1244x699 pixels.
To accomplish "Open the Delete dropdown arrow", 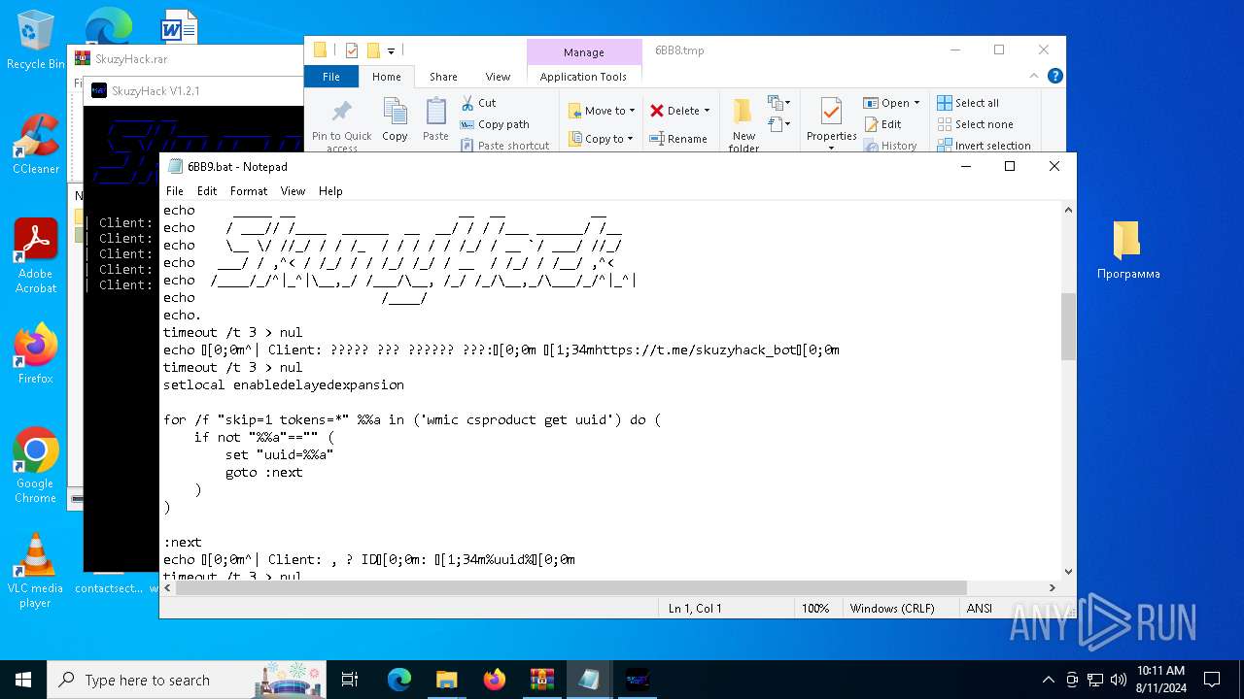I will (x=707, y=111).
